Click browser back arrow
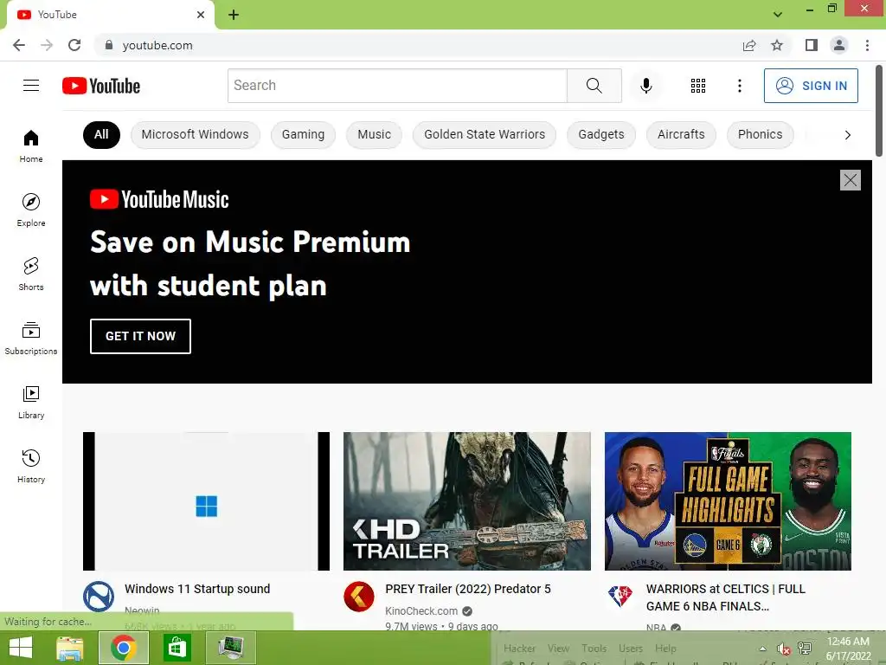 [19, 45]
